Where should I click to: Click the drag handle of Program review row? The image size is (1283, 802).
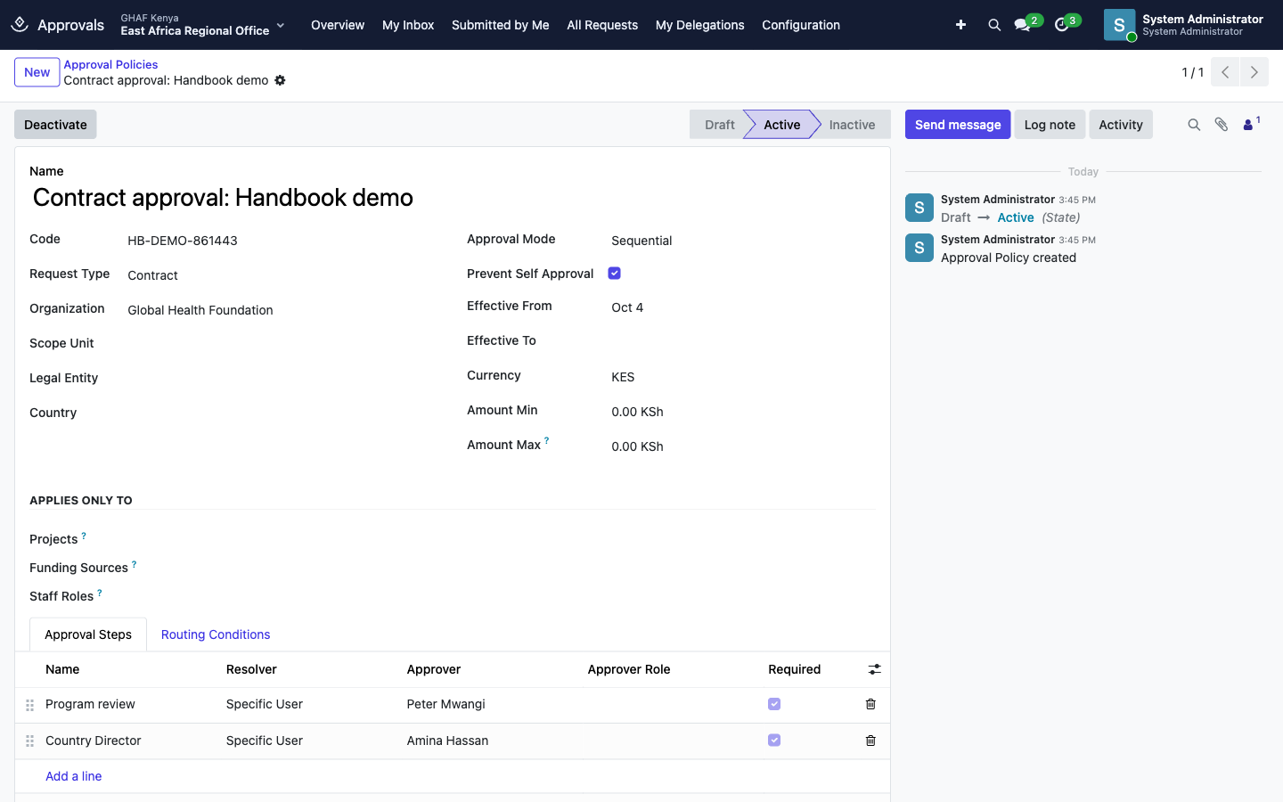[29, 705]
